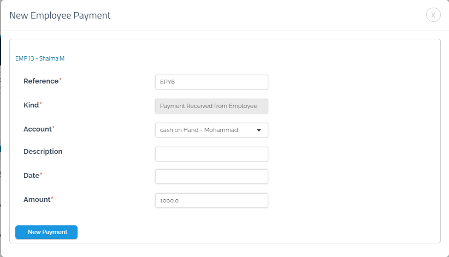Click the red asterisk beside Account
Image resolution: width=449 pixels, height=257 pixels.
click(54, 128)
